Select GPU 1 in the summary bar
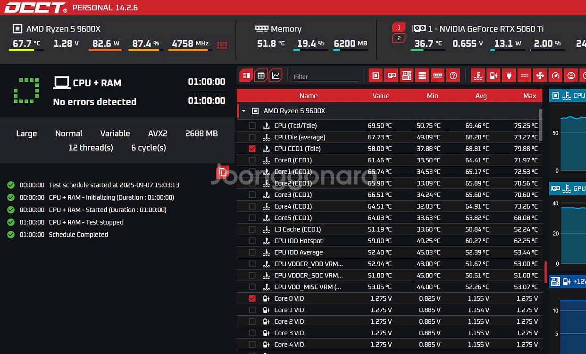 click(399, 28)
